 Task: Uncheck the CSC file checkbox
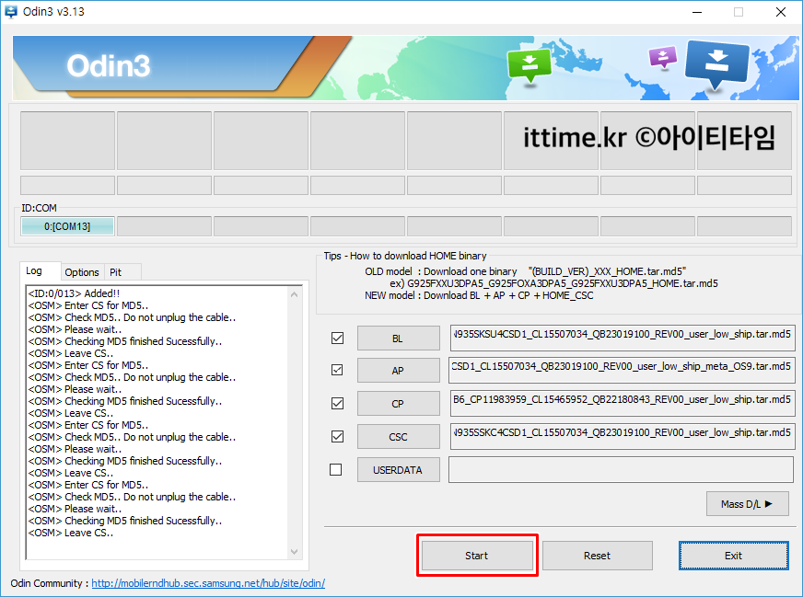pos(337,436)
